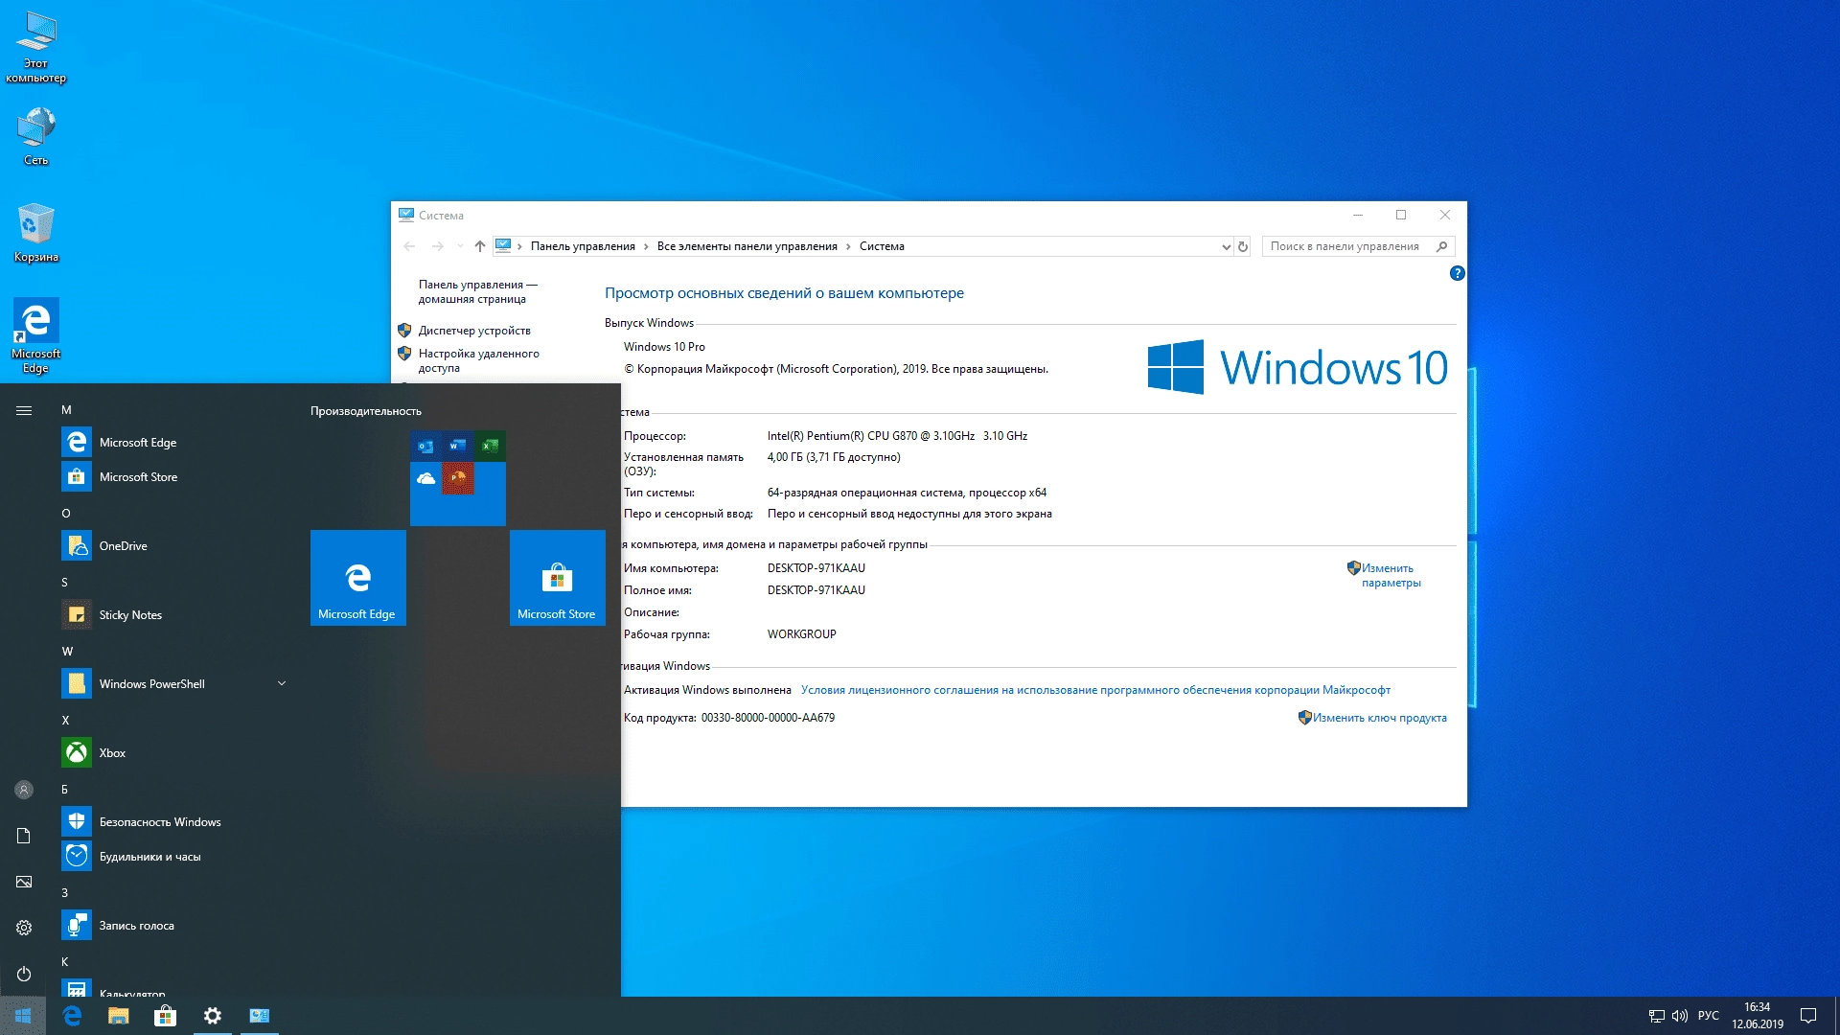Jump via letter Б header
This screenshot has width=1840, height=1035.
coord(65,789)
